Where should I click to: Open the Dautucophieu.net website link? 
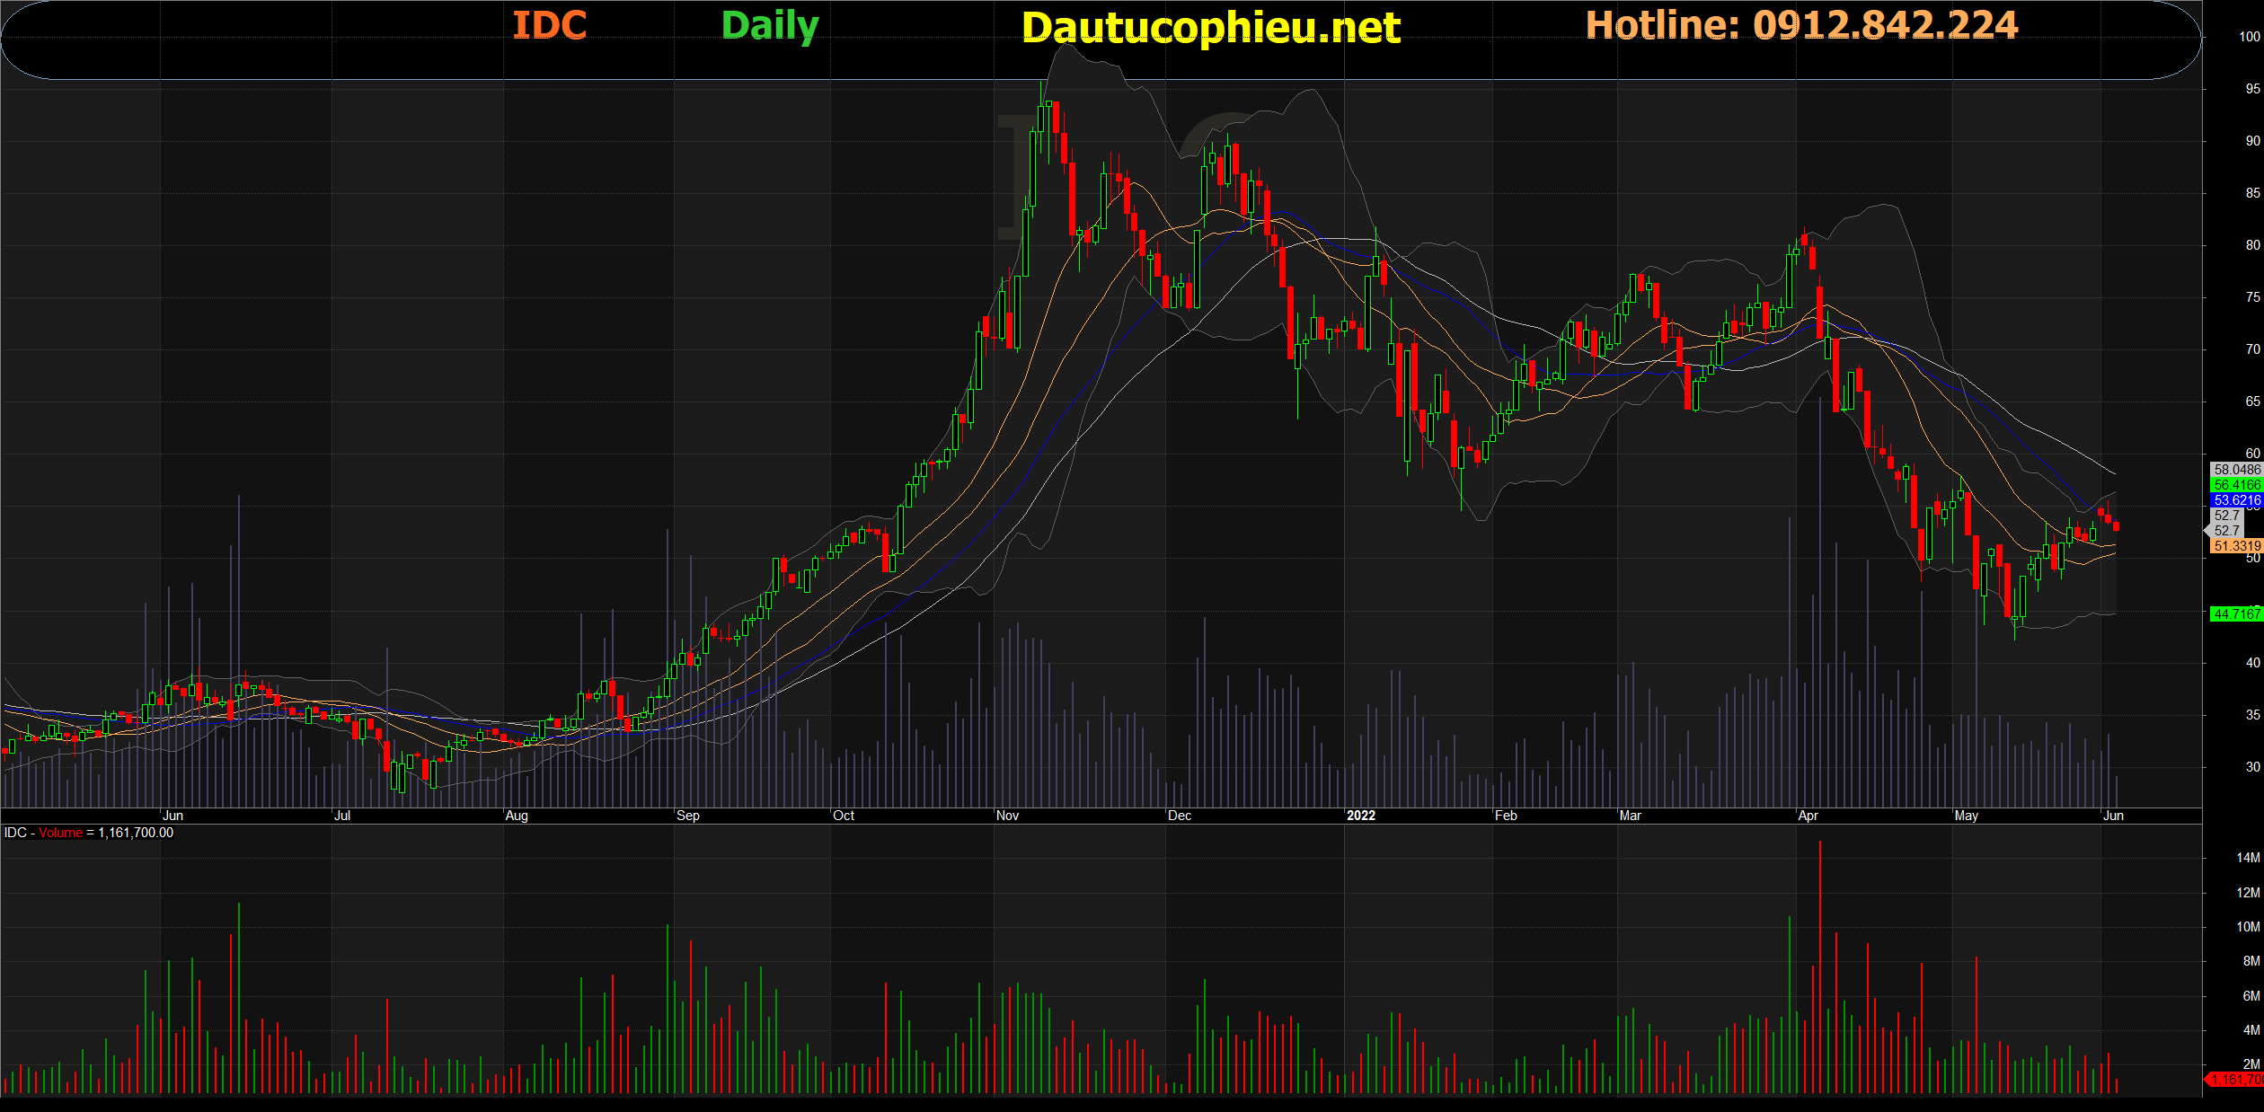click(x=1210, y=28)
